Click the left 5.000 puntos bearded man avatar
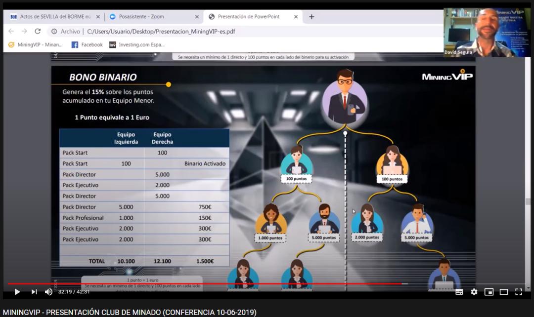The image size is (534, 317). click(x=324, y=218)
